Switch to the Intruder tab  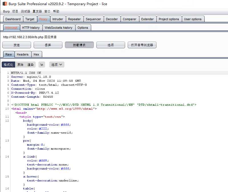point(58,19)
